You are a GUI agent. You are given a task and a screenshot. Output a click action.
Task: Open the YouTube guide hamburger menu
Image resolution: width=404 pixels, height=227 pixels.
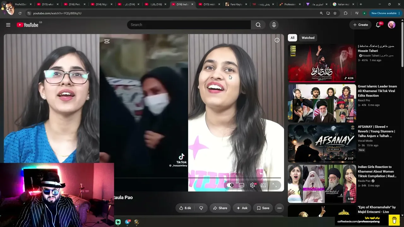8,25
